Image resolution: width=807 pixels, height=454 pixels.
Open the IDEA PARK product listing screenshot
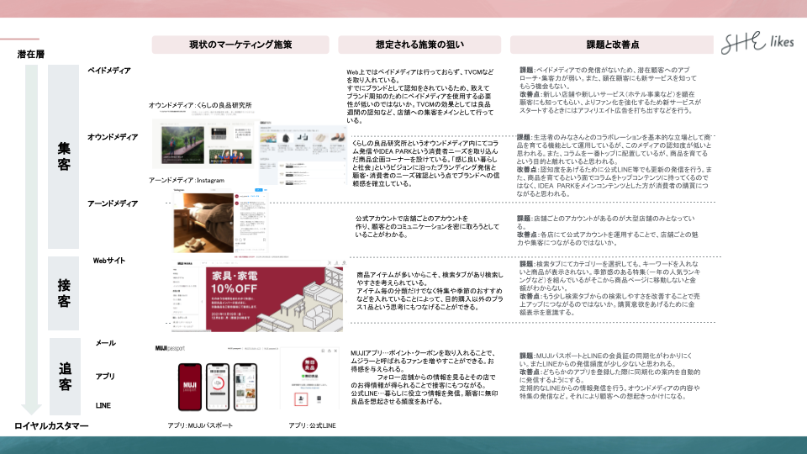click(x=303, y=153)
